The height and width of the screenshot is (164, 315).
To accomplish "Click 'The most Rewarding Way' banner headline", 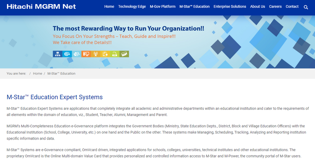I will 129,29.
